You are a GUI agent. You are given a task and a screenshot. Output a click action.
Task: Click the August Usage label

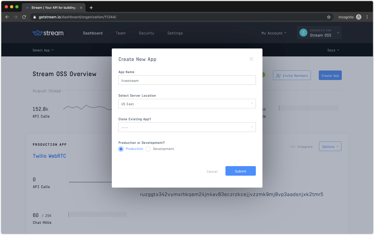[x=47, y=91]
